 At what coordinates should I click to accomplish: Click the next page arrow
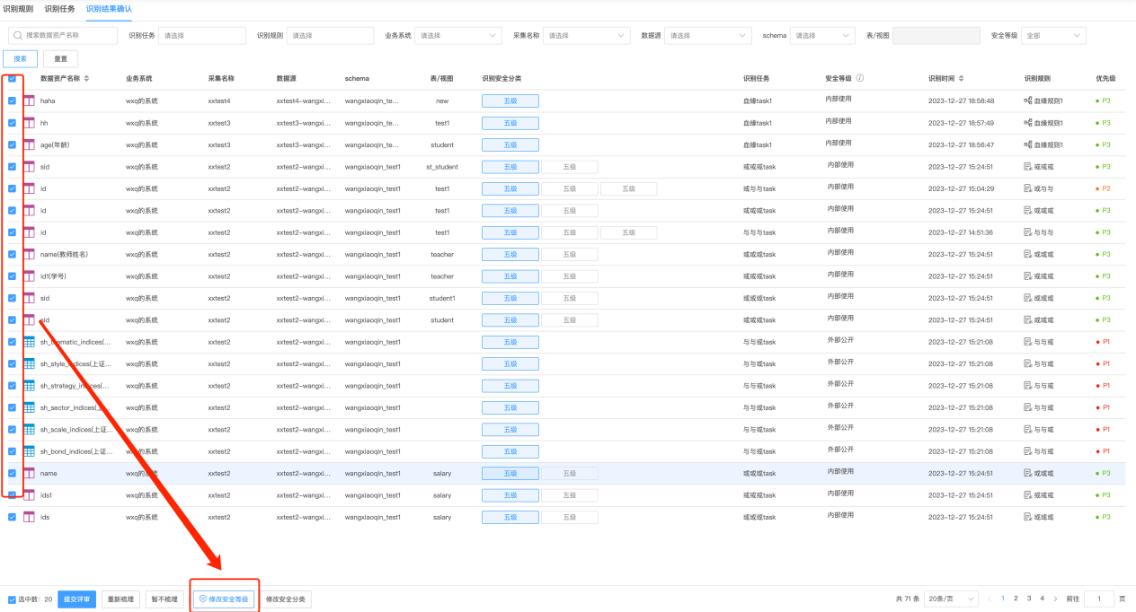1055,599
